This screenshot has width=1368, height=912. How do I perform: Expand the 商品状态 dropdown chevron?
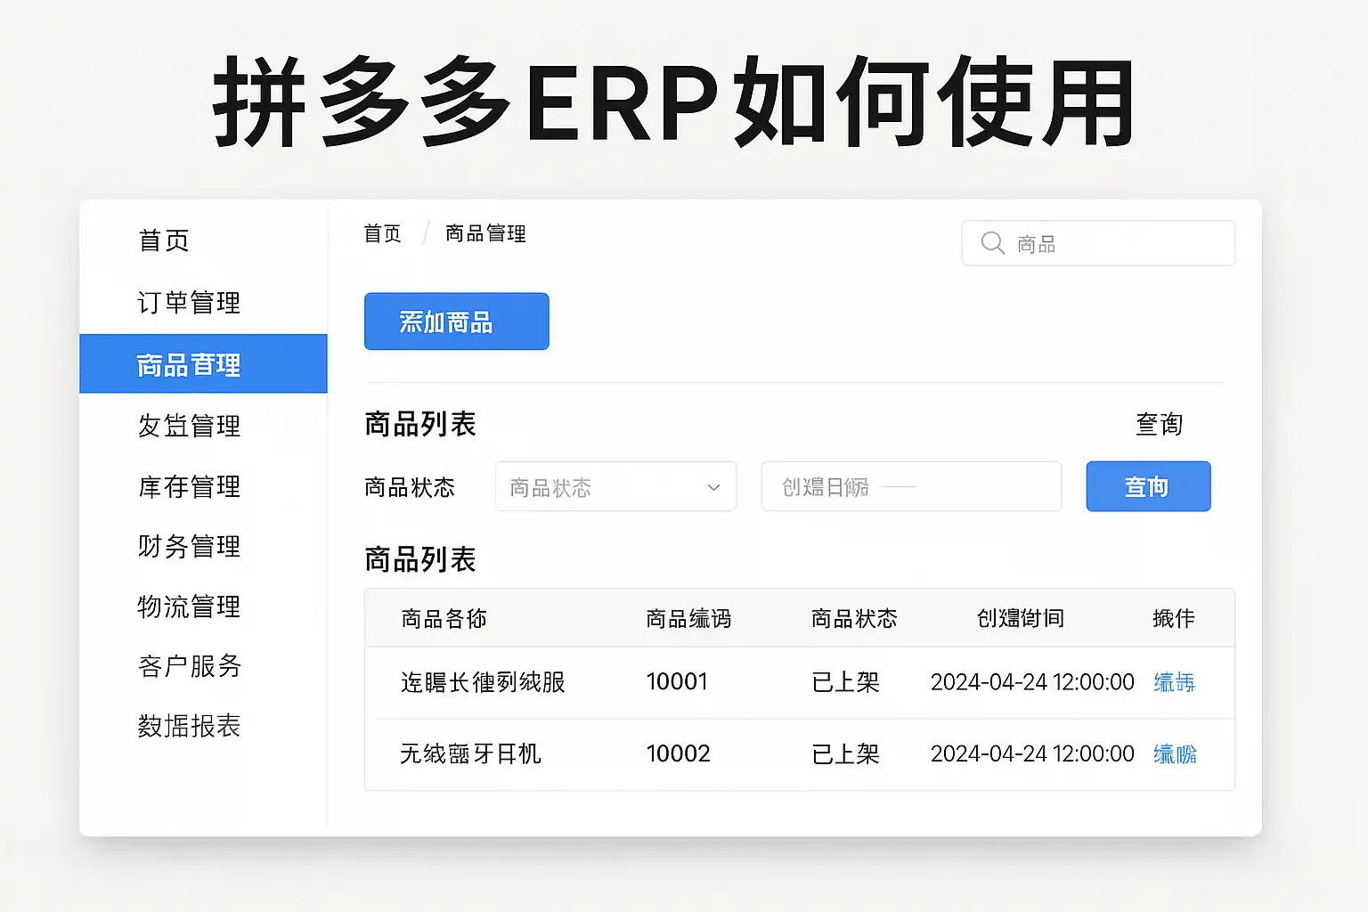[x=713, y=487]
